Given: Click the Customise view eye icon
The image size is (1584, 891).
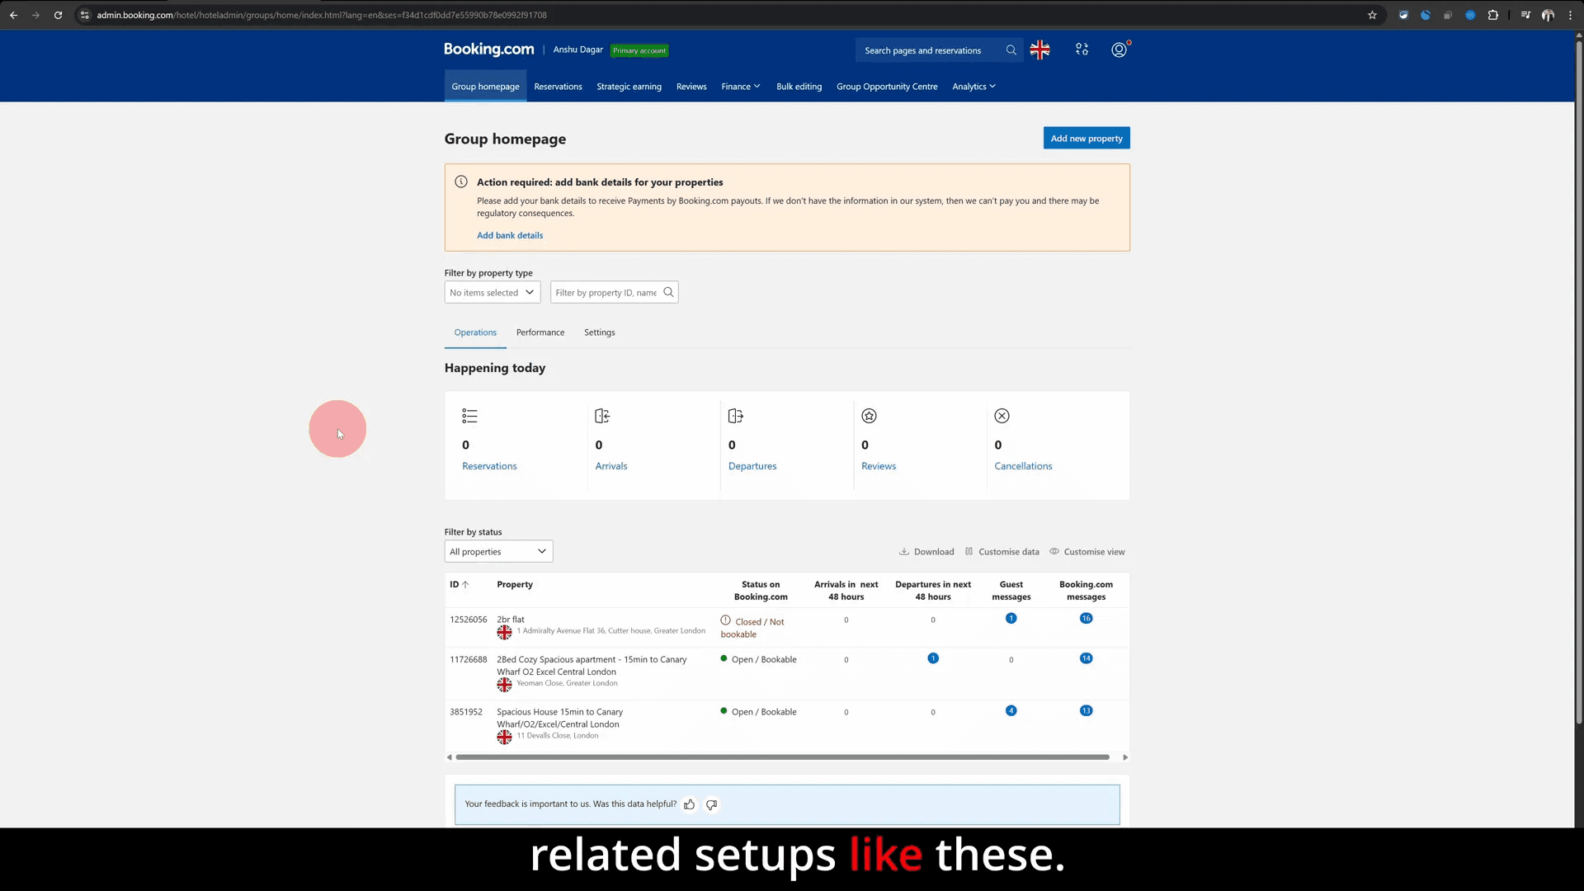Looking at the screenshot, I should click(1054, 552).
